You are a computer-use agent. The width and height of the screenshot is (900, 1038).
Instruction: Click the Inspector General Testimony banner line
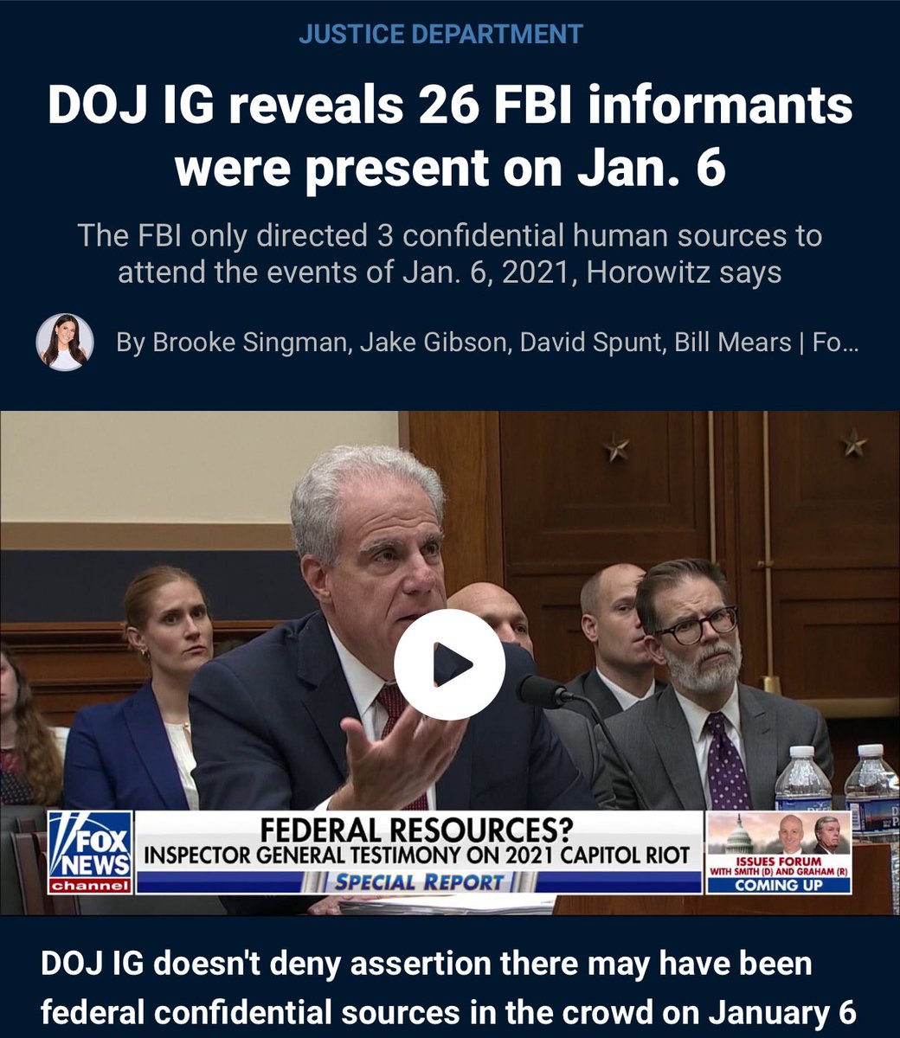coord(417,855)
